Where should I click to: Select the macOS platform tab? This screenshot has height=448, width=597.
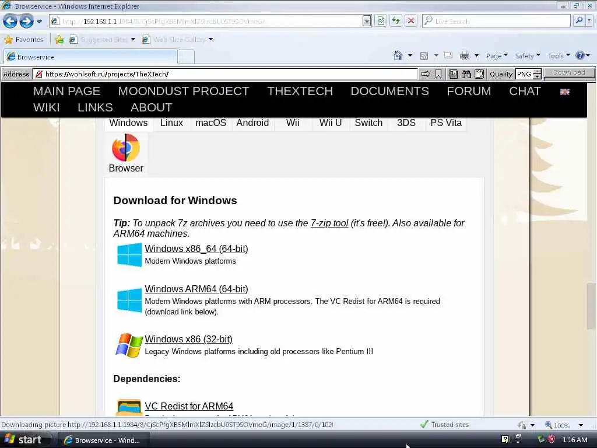point(210,123)
